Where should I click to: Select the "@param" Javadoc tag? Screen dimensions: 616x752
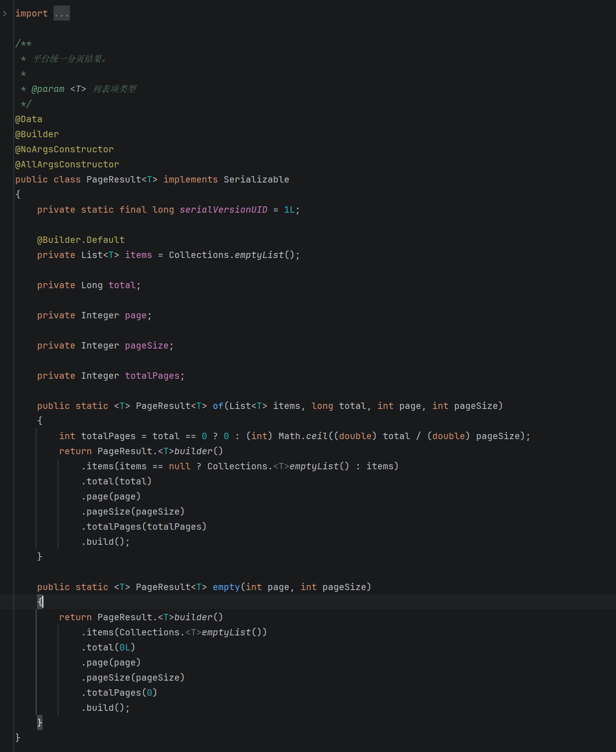[48, 89]
